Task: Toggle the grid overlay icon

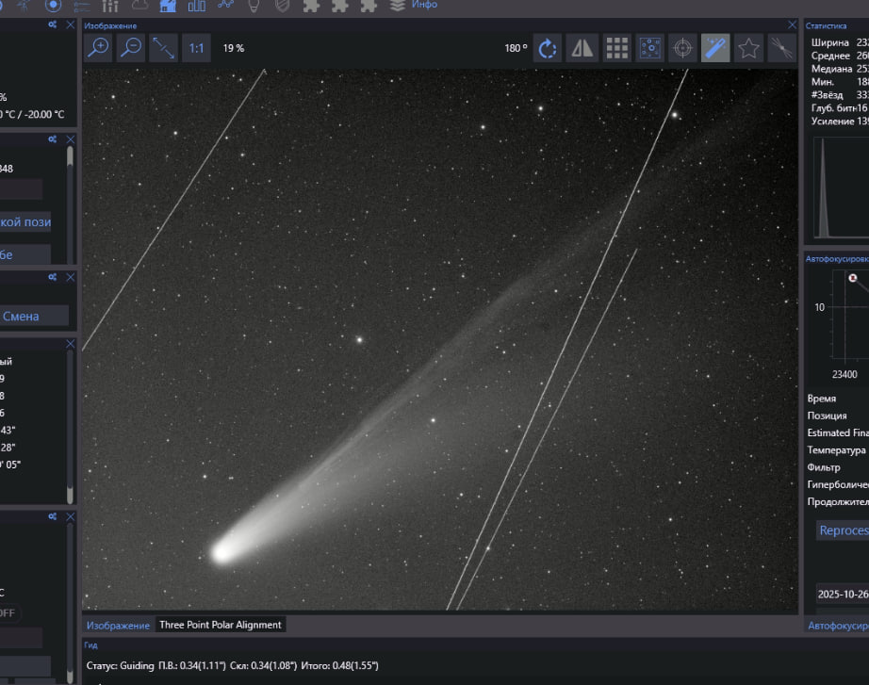Action: point(616,48)
